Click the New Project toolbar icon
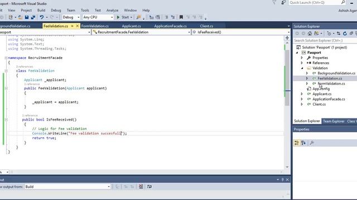Image resolution: width=357 pixels, height=200 pixels. click(11, 17)
